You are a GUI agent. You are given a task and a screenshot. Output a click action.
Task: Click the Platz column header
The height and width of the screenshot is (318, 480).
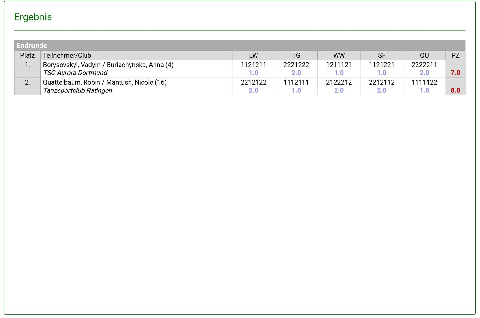[27, 55]
